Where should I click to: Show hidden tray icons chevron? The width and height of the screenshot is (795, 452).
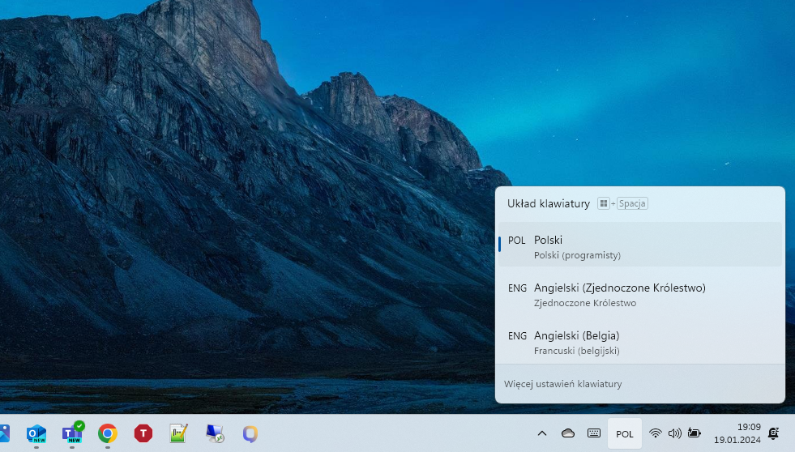coord(542,433)
